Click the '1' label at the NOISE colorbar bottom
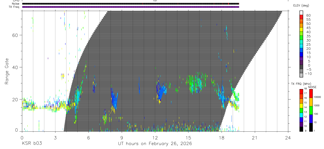 315,131
